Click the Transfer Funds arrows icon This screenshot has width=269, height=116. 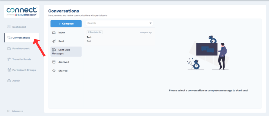[x=9, y=59]
